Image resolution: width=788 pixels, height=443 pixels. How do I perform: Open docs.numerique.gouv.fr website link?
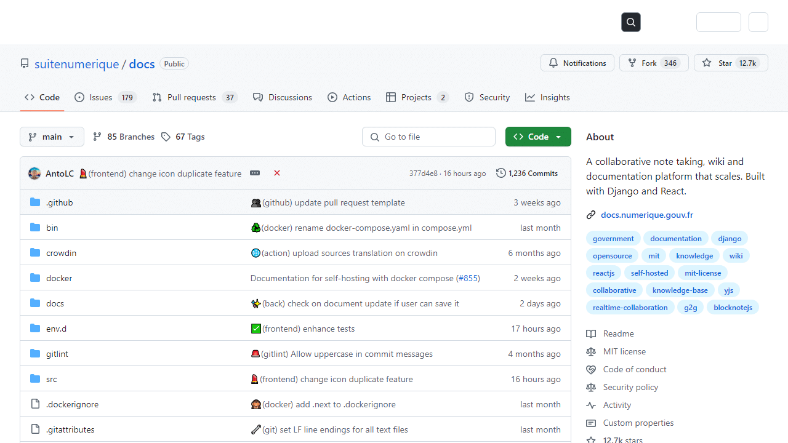647,215
